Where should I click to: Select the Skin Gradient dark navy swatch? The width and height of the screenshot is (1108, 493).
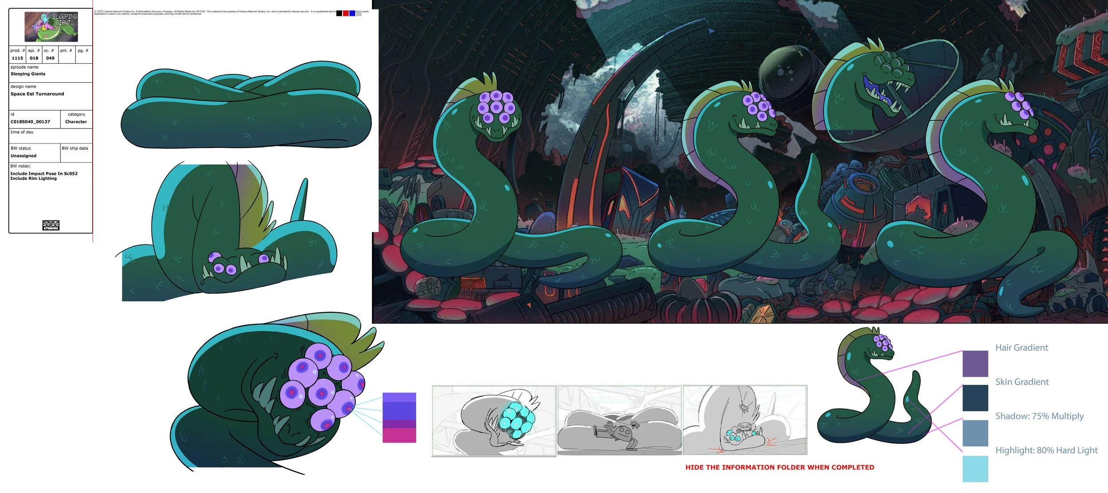pyautogui.click(x=975, y=398)
